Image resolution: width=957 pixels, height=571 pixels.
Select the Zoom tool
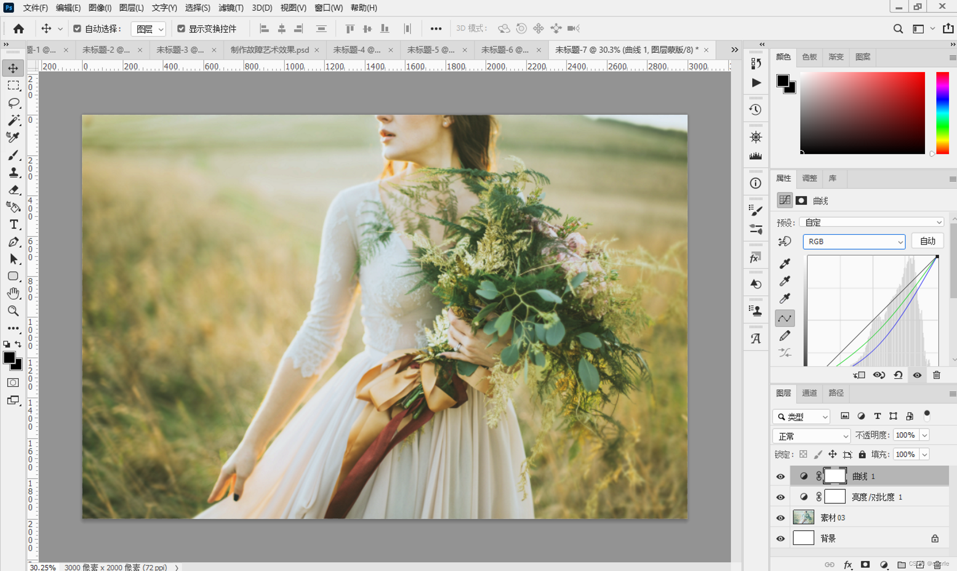pos(13,311)
